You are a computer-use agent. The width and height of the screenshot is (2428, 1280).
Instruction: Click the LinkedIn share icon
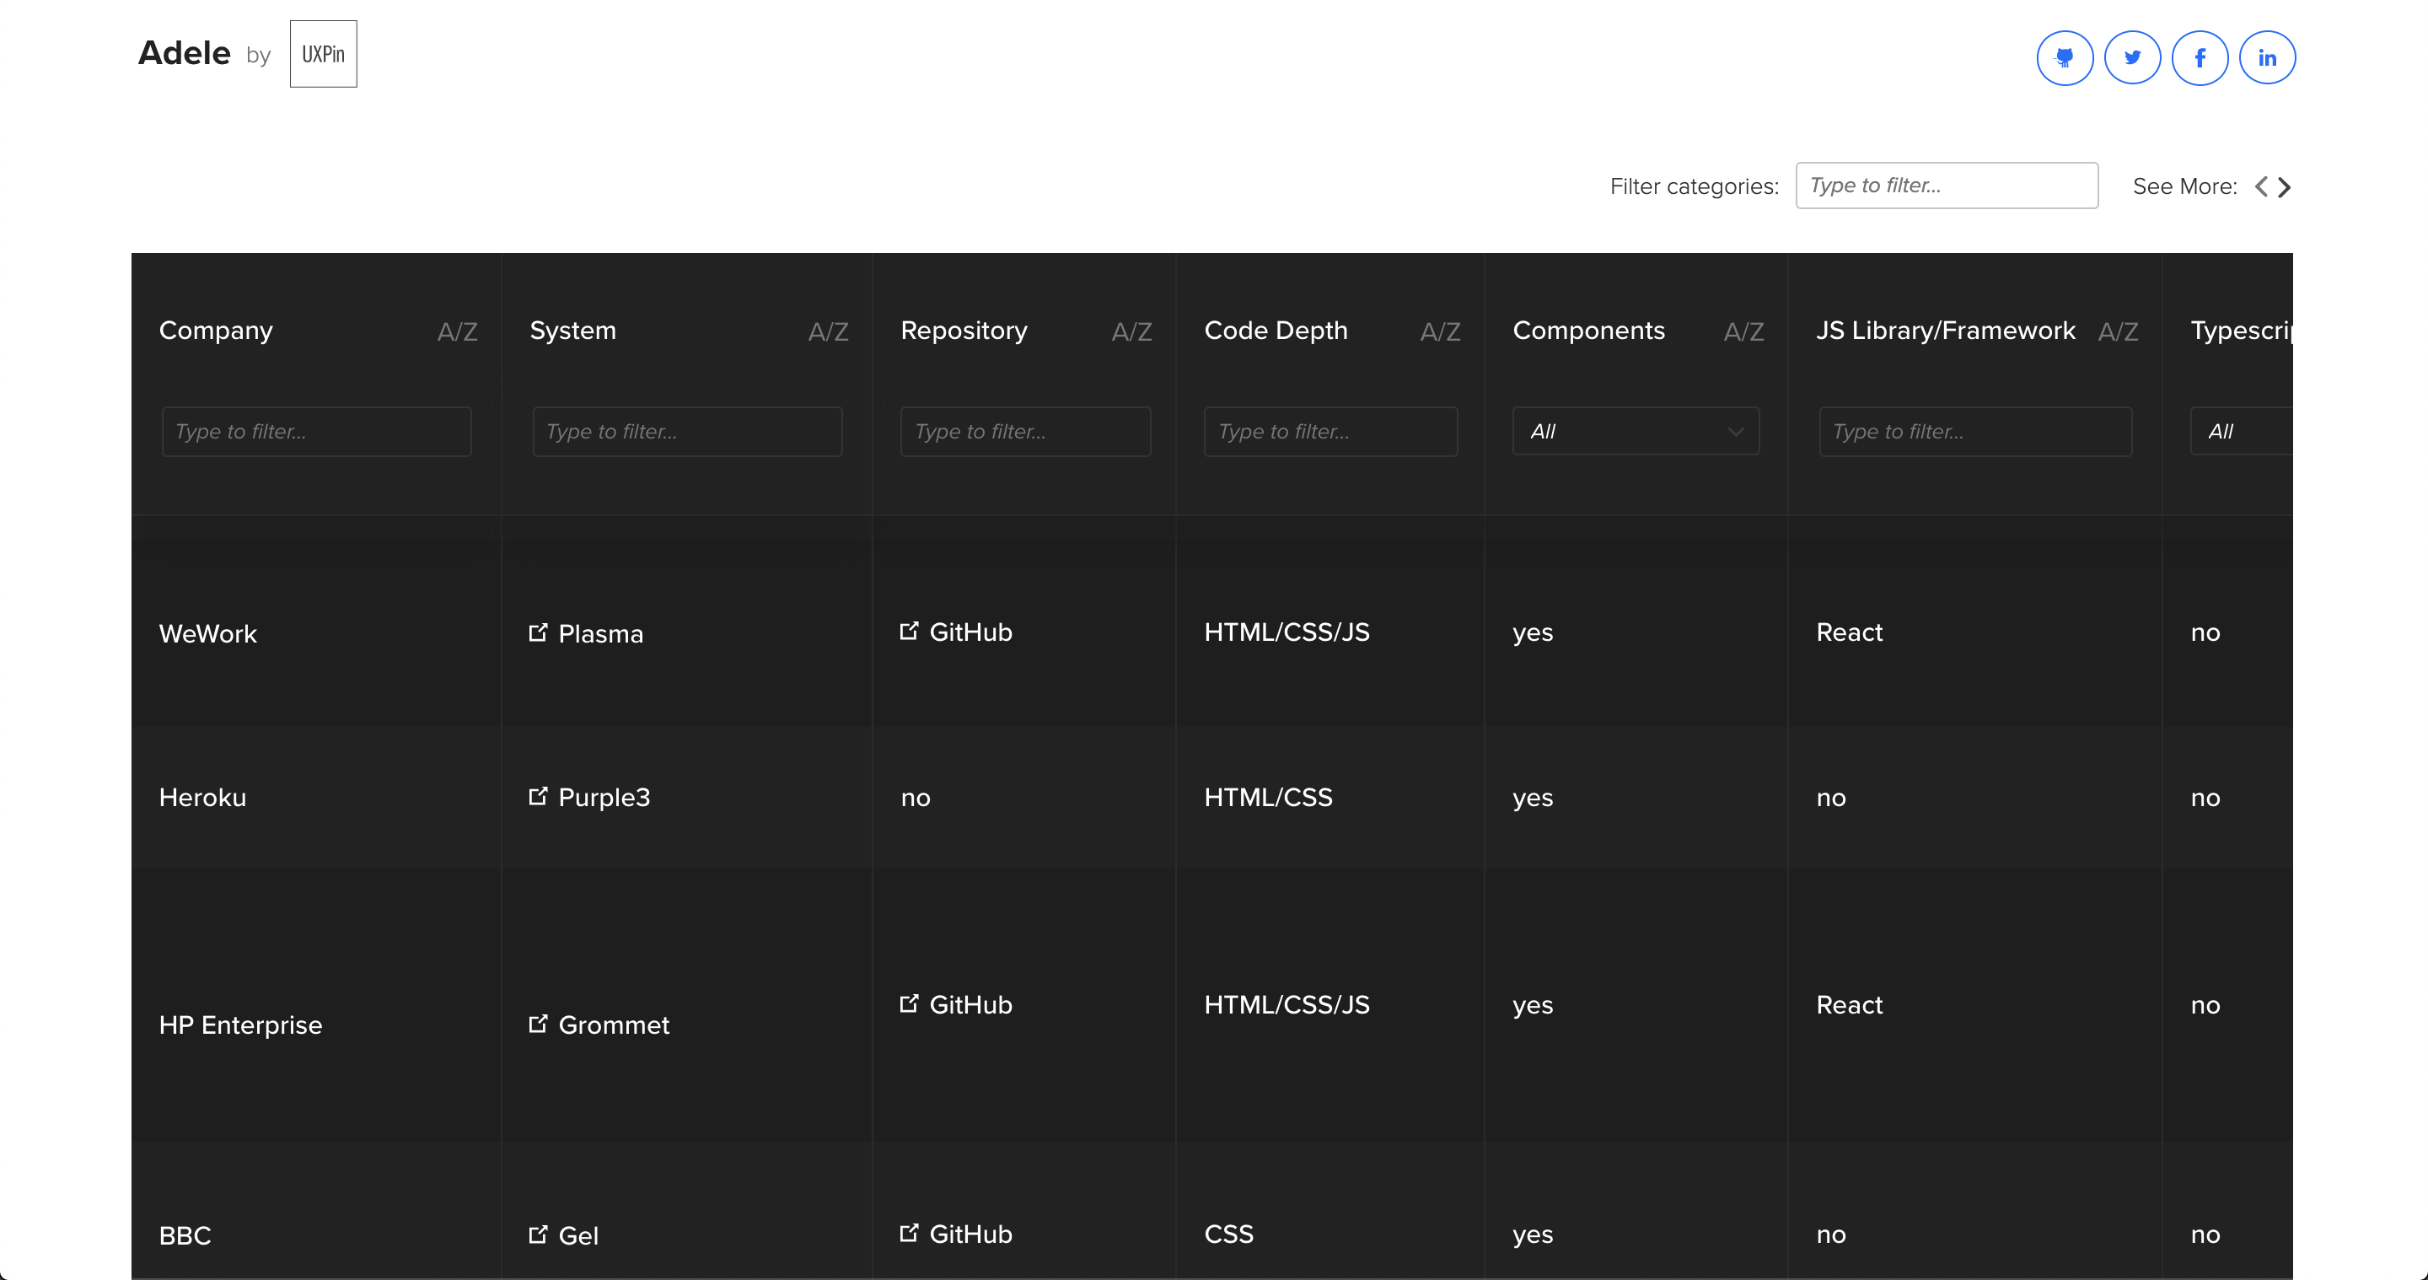(2267, 58)
